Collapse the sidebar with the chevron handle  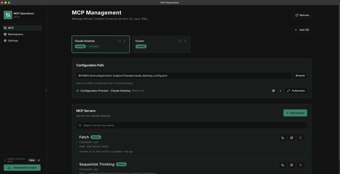(46, 90)
